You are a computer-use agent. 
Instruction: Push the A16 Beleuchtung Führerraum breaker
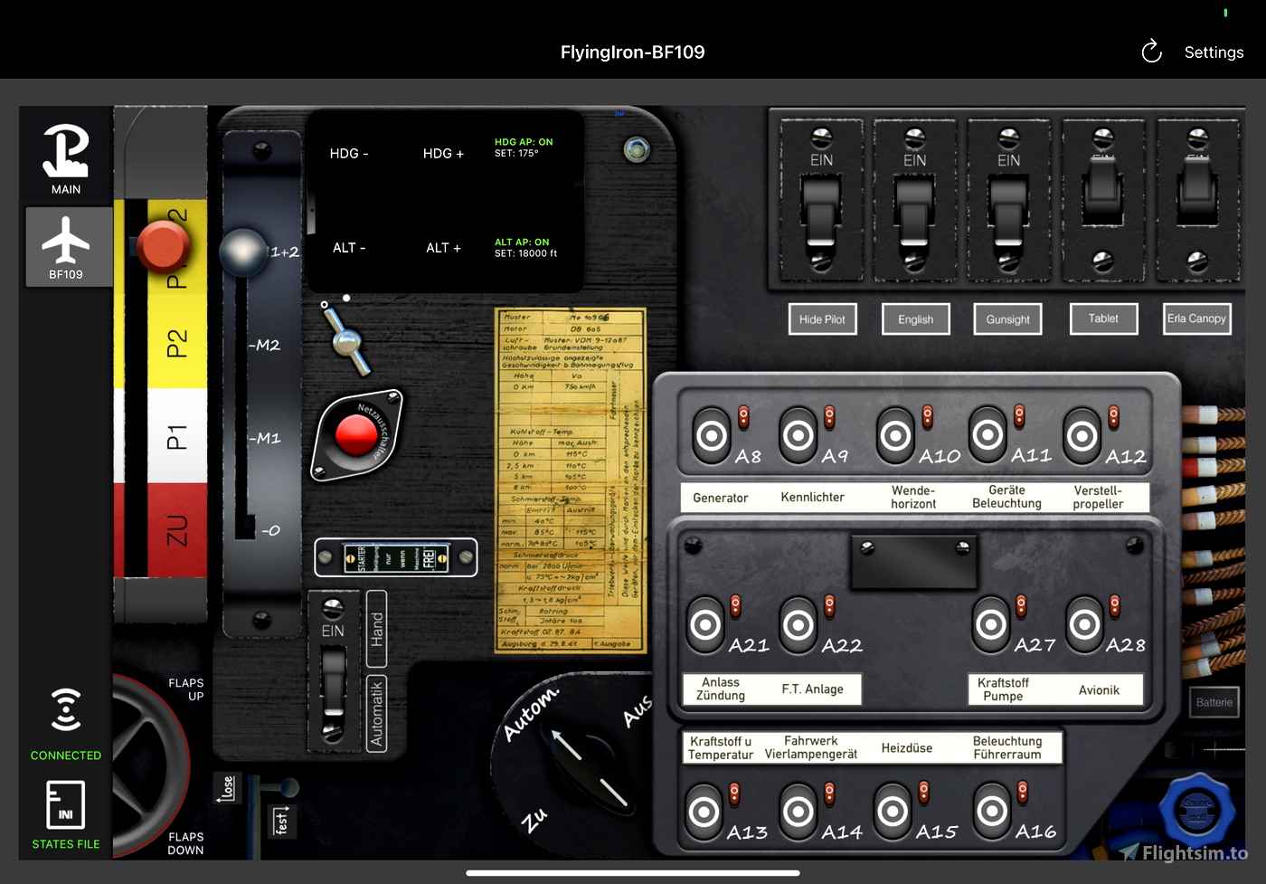[x=992, y=812]
